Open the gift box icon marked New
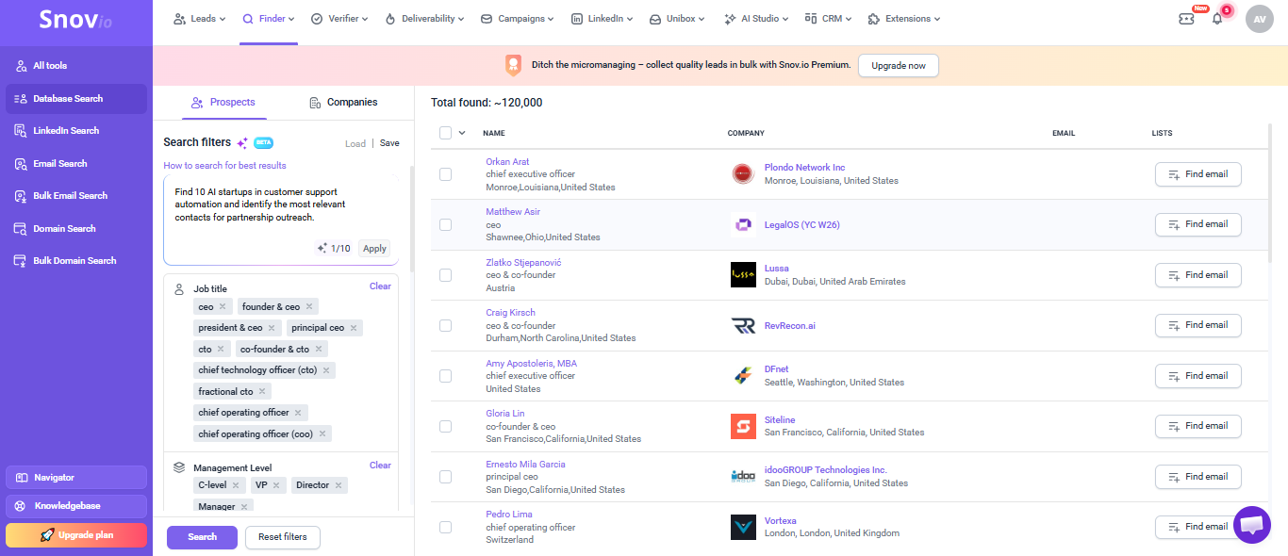The image size is (1288, 556). 1186,18
